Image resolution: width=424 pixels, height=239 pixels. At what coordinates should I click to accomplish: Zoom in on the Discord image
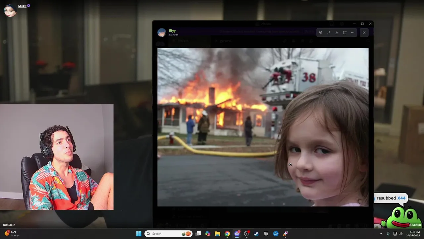(x=321, y=33)
